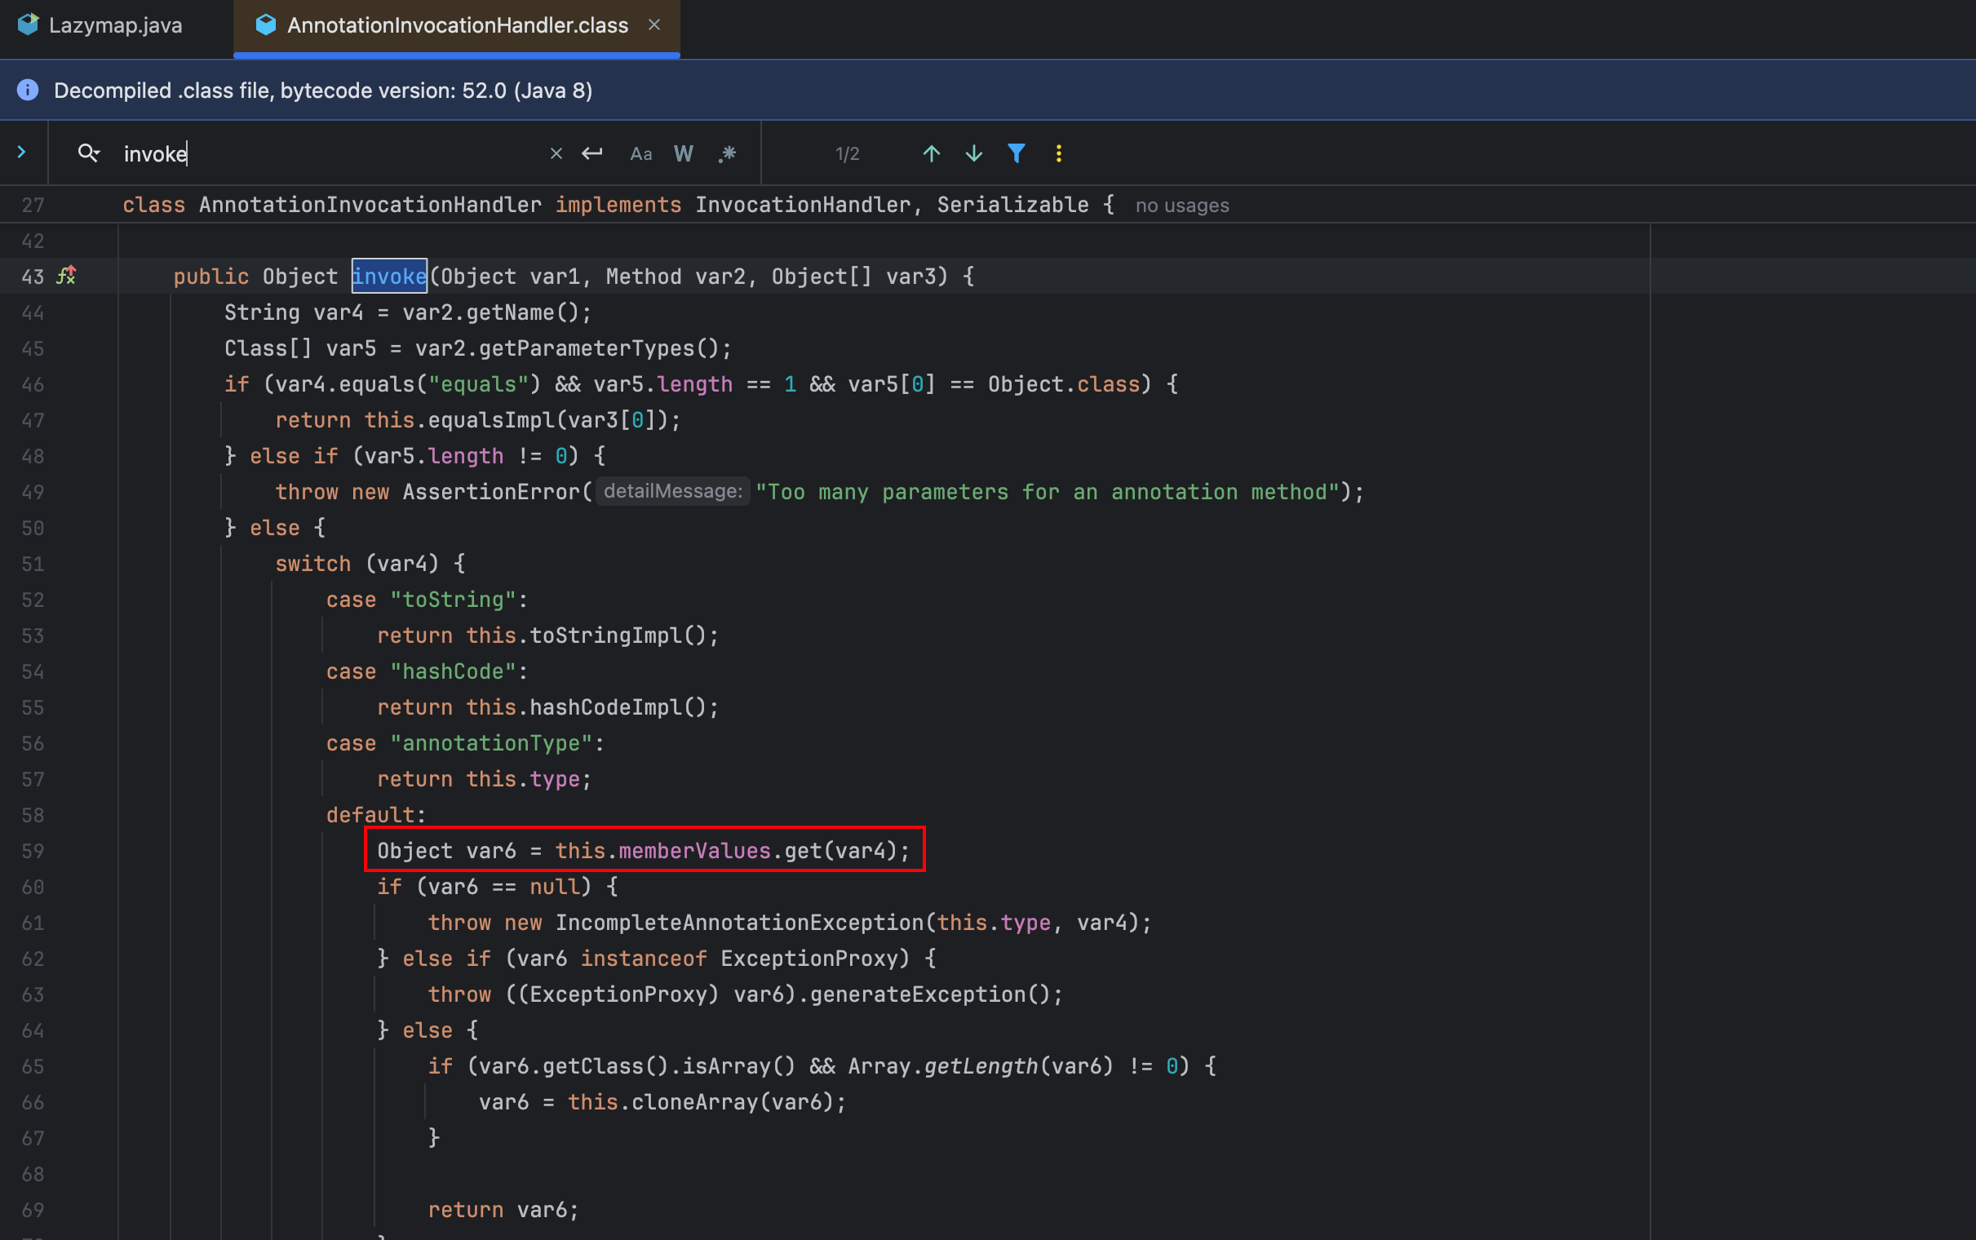Image resolution: width=1976 pixels, height=1240 pixels.
Task: Click the implements gutter icon on line 43
Action: point(66,276)
